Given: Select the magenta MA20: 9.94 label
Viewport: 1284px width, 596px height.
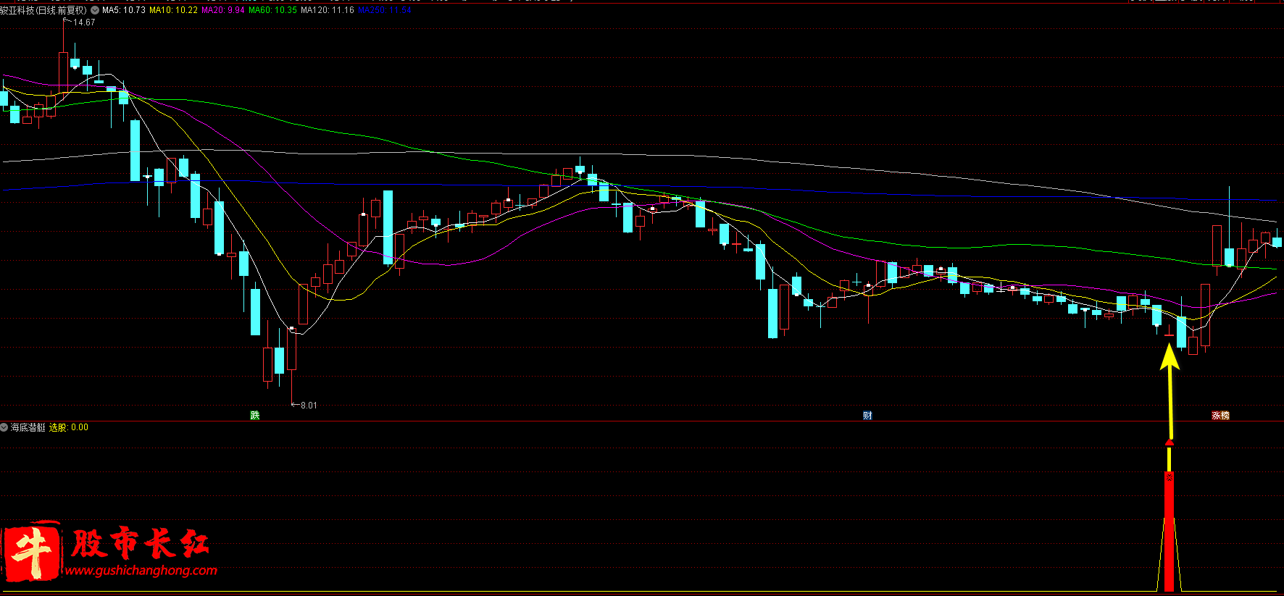Looking at the screenshot, I should tap(222, 10).
